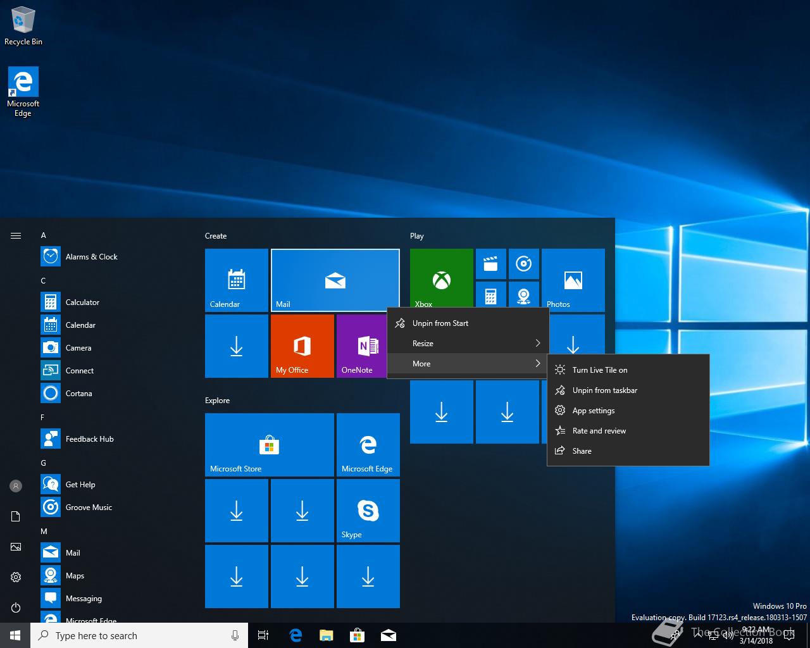Choose Rate and review
Screen dimensions: 810x648
coord(628,431)
